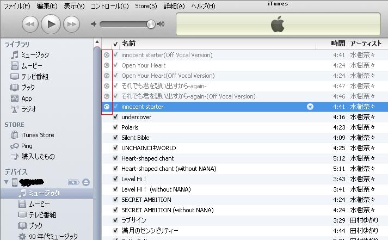Open 90 年代ミュージック gear playlist icon
This screenshot has width=388, height=240.
(x=22, y=236)
